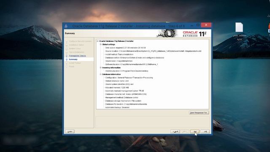270x152 pixels.
Task: Minimize the Oracle installer window
Action: (x=192, y=25)
